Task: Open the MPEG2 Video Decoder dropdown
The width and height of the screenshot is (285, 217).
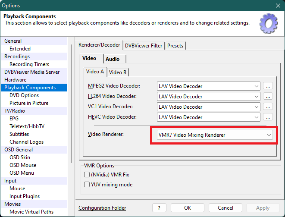Action: click(209, 86)
